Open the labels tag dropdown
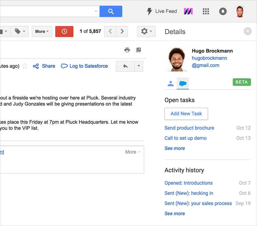 (x=20, y=31)
